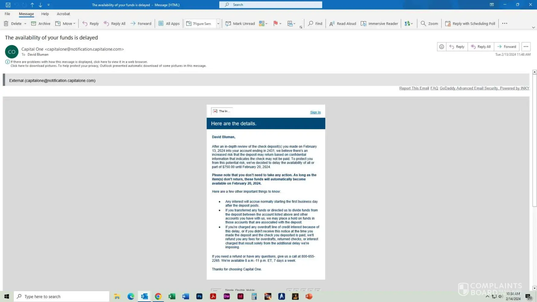Show hidden system tray icons
Image resolution: width=537 pixels, height=302 pixels.
(487, 297)
